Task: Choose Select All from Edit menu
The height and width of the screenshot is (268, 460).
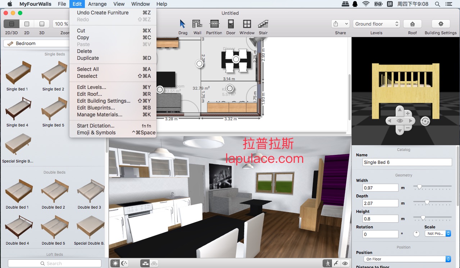Action: (113, 69)
